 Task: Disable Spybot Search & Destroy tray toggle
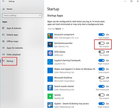(x=101, y=104)
